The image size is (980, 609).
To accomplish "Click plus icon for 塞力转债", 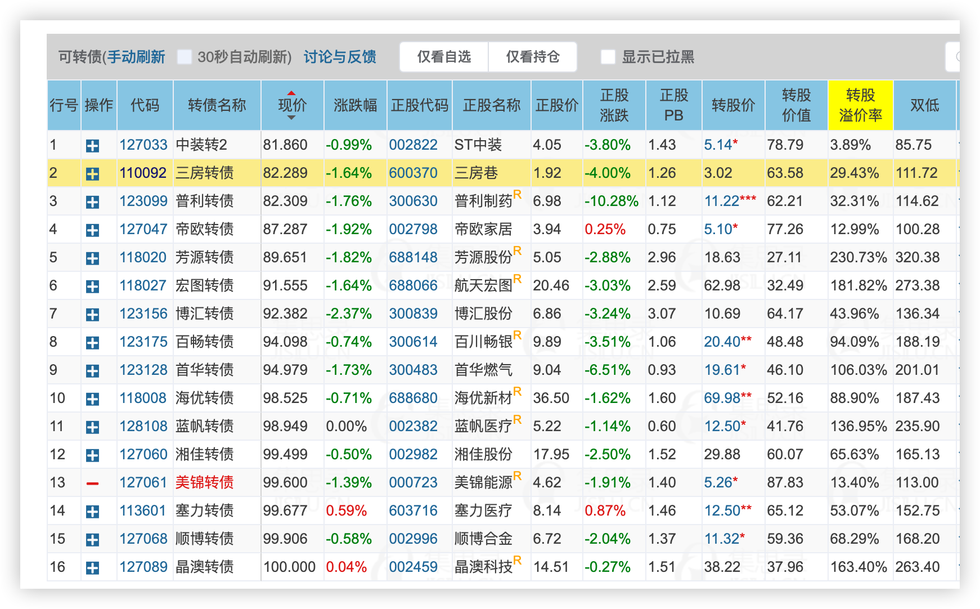I will (x=92, y=512).
